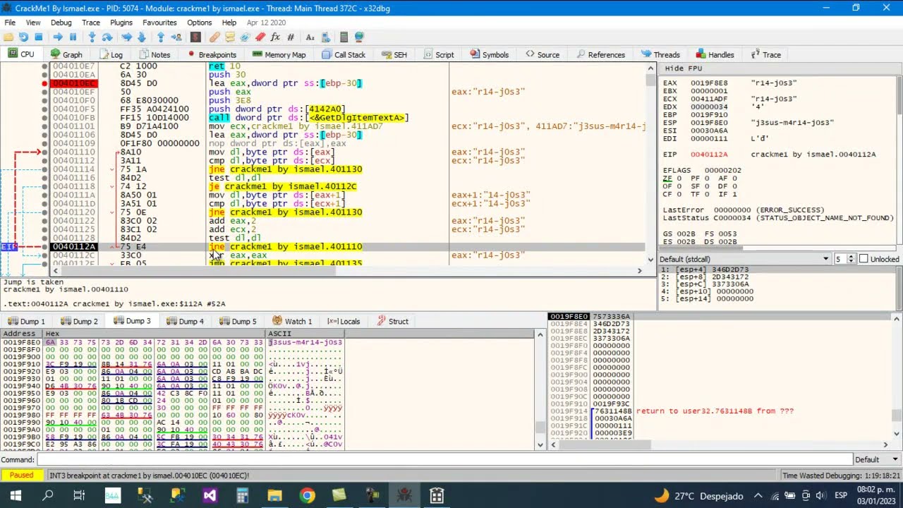The width and height of the screenshot is (903, 508).
Task: Toggle the Unlocked checkbox
Action: point(863,259)
